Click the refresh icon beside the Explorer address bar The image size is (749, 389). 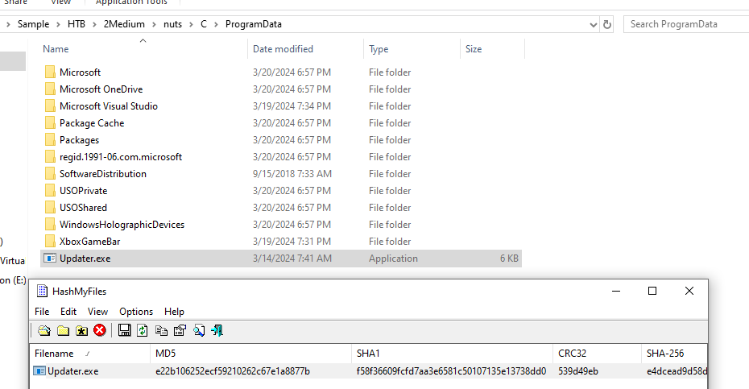point(607,24)
